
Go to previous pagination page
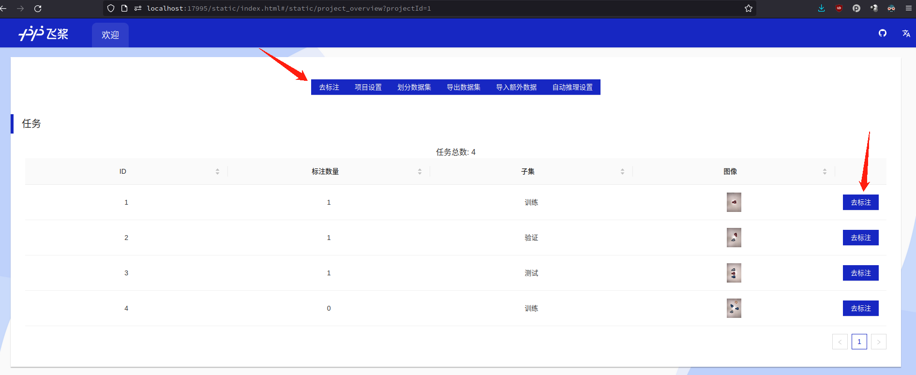[840, 342]
